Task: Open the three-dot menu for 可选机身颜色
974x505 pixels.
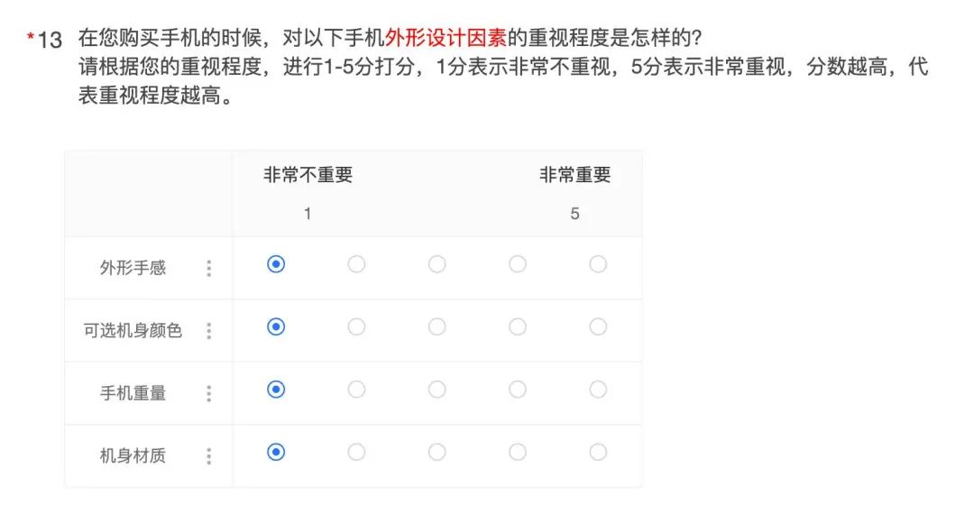Action: tap(209, 331)
